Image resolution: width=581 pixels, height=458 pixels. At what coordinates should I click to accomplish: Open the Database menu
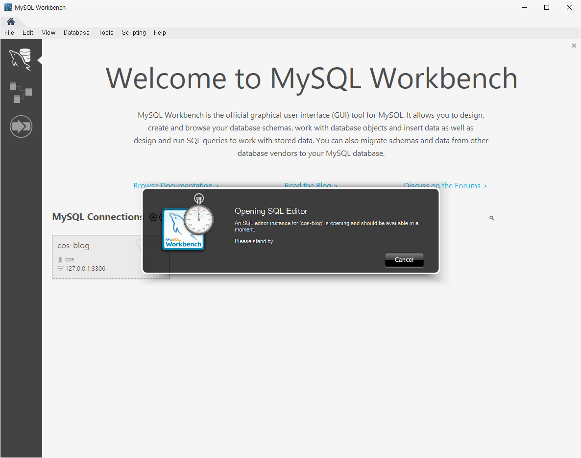pos(76,33)
